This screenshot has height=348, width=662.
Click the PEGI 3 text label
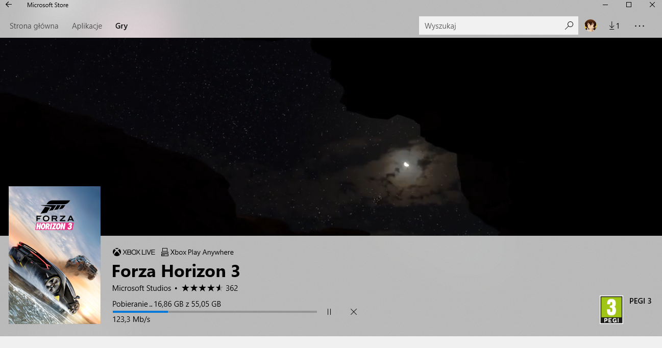pos(641,301)
